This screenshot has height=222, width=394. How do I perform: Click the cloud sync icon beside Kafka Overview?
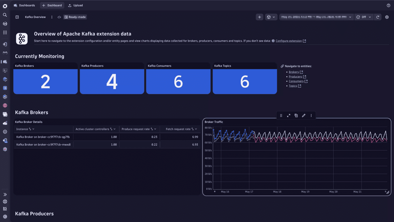(x=59, y=17)
